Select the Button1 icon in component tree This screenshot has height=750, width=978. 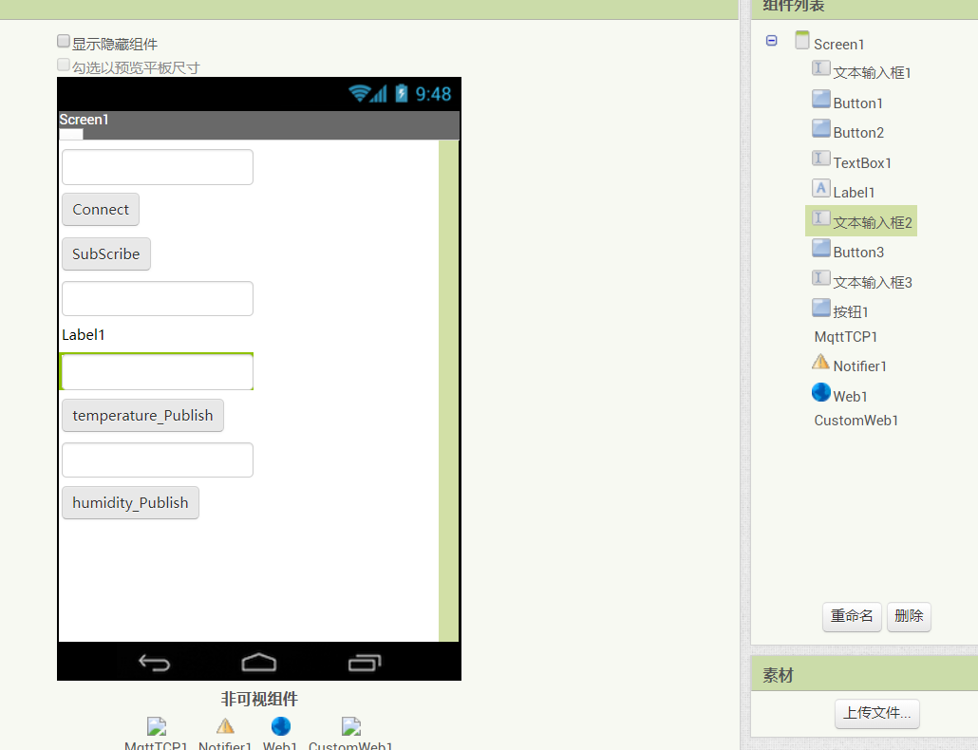[x=820, y=99]
